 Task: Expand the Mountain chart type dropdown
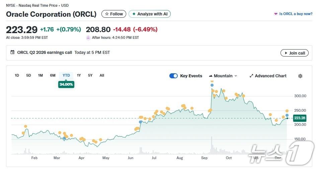pyautogui.click(x=223, y=76)
